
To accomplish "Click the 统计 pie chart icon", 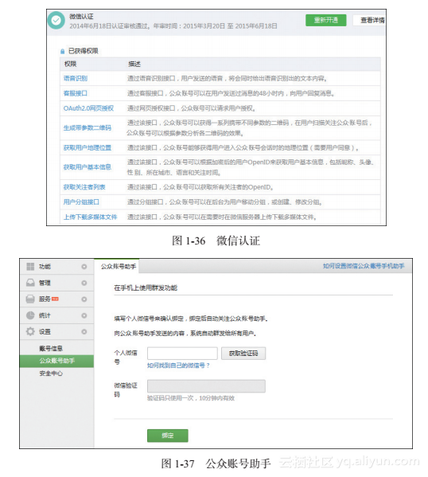I will click(30, 315).
